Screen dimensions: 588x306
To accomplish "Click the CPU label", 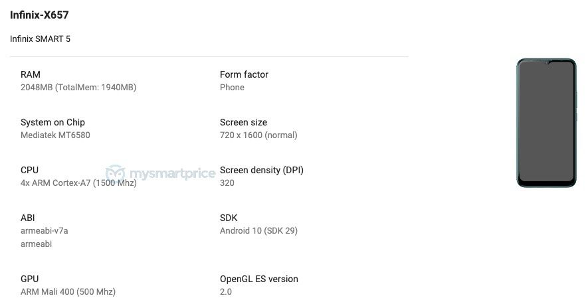I will click(30, 170).
